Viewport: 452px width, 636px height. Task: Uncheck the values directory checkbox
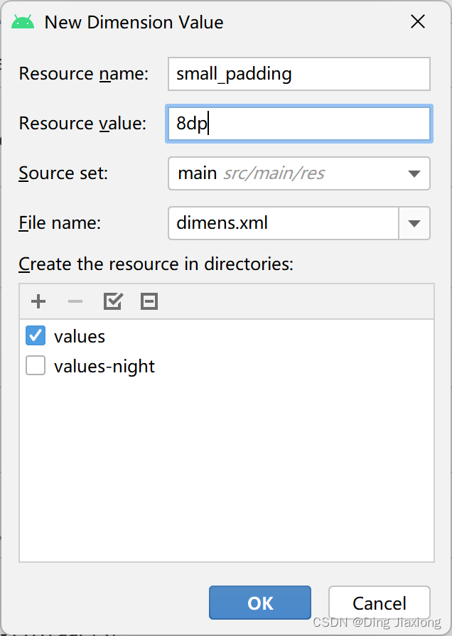pos(36,336)
